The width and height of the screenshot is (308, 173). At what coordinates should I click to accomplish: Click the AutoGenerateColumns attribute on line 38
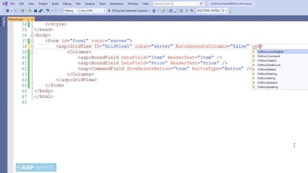click(x=201, y=46)
